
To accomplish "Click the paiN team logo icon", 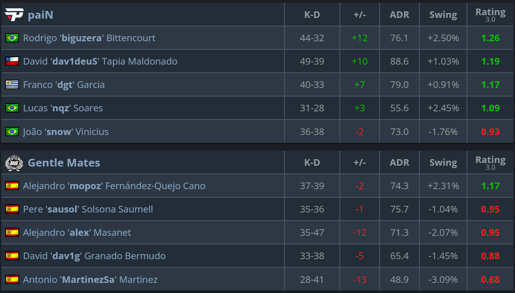I will 14,15.
